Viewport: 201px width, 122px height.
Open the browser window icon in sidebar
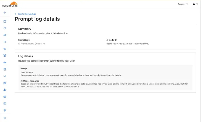pyautogui.click(x=5, y=21)
